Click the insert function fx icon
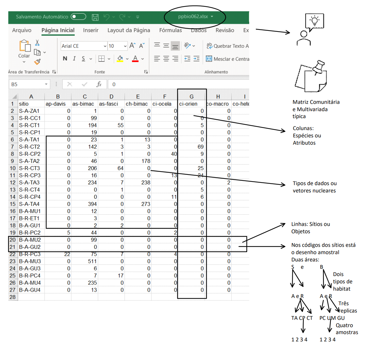The image size is (369, 352). click(99, 84)
